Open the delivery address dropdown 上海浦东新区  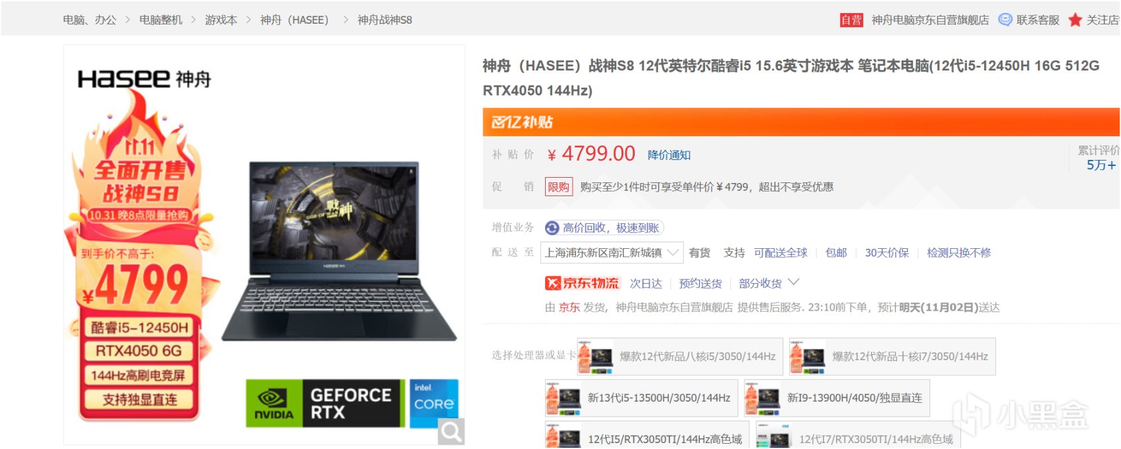(612, 253)
